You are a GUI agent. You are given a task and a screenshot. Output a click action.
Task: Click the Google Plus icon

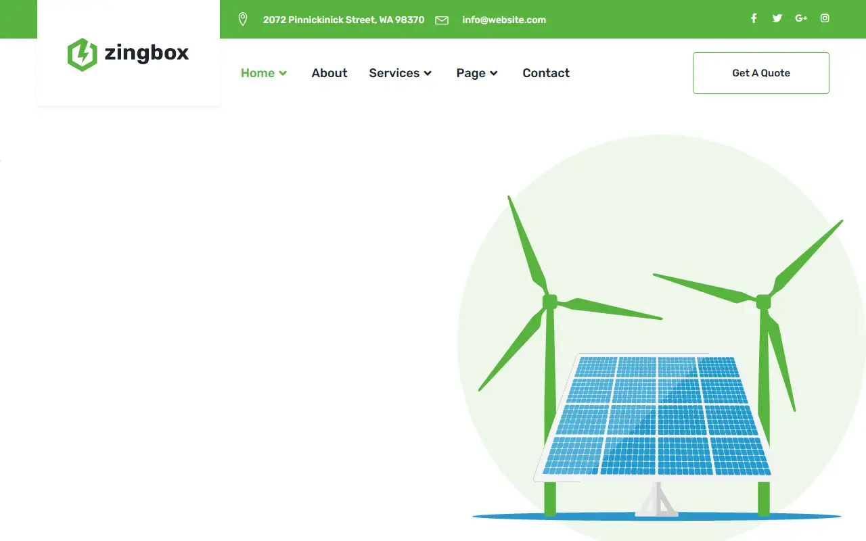tap(801, 18)
